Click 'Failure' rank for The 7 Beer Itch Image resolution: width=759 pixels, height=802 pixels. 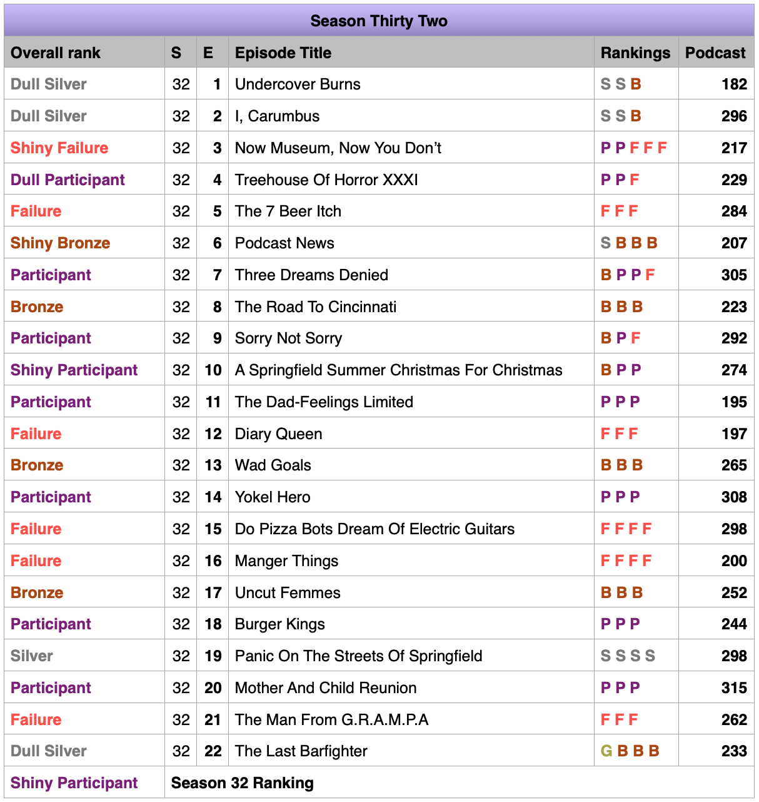pos(36,211)
